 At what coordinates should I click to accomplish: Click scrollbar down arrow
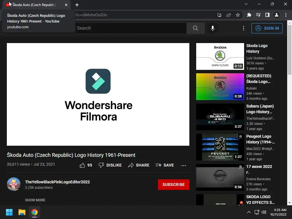289,203
